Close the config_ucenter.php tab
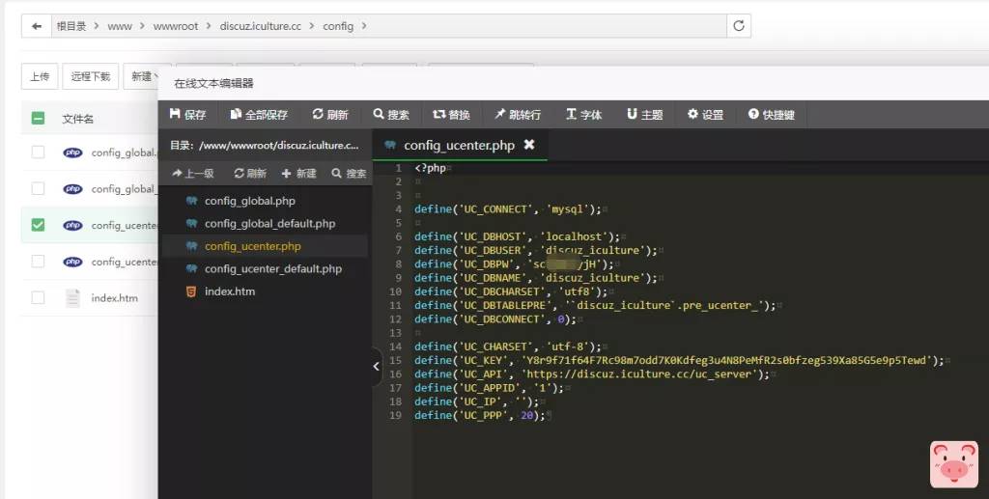This screenshot has width=989, height=499. point(528,145)
